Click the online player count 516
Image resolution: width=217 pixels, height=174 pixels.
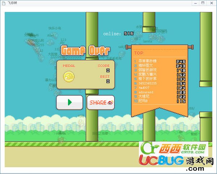coord(128,34)
